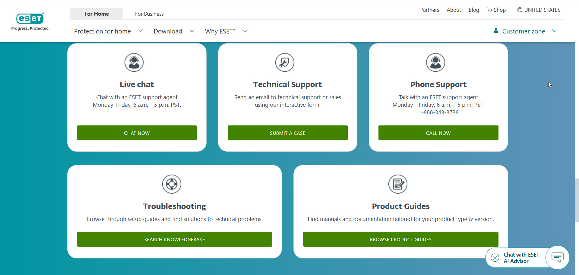Visit the Blog link
Screen dimensions: 579x275
tap(474, 10)
